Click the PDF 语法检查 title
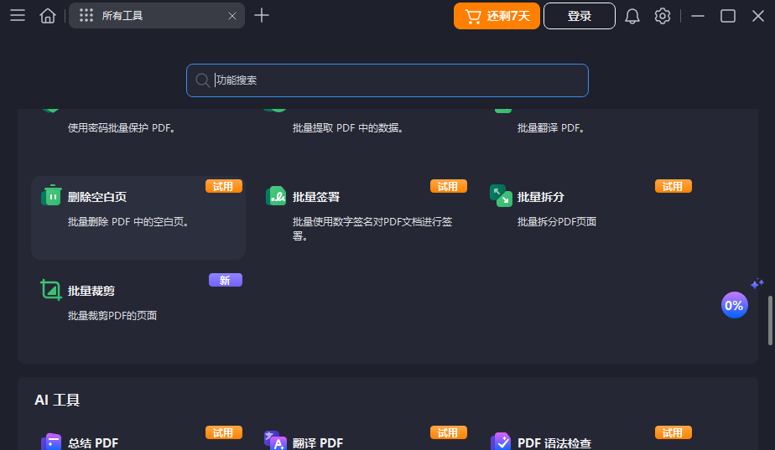This screenshot has height=450, width=775. [x=554, y=443]
